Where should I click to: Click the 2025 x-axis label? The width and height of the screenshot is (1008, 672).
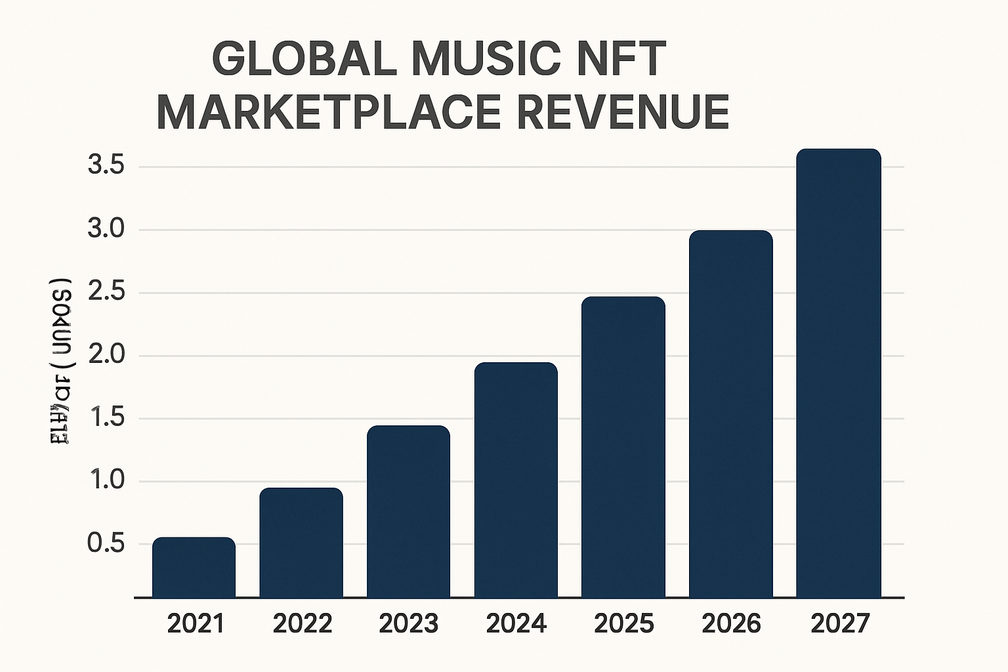coord(623,622)
